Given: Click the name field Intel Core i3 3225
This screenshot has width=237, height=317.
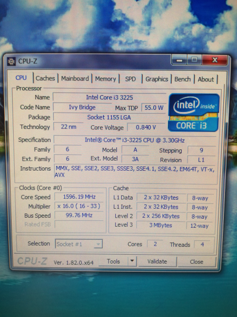Looking at the screenshot, I should point(110,97).
